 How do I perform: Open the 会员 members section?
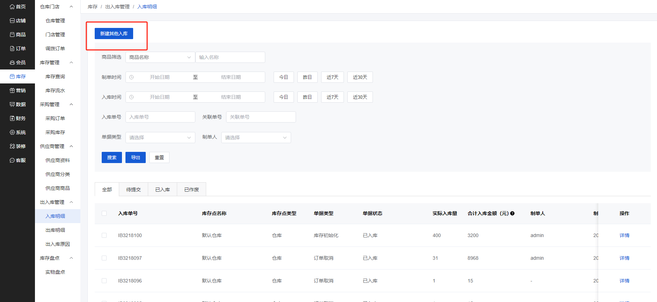(x=17, y=62)
